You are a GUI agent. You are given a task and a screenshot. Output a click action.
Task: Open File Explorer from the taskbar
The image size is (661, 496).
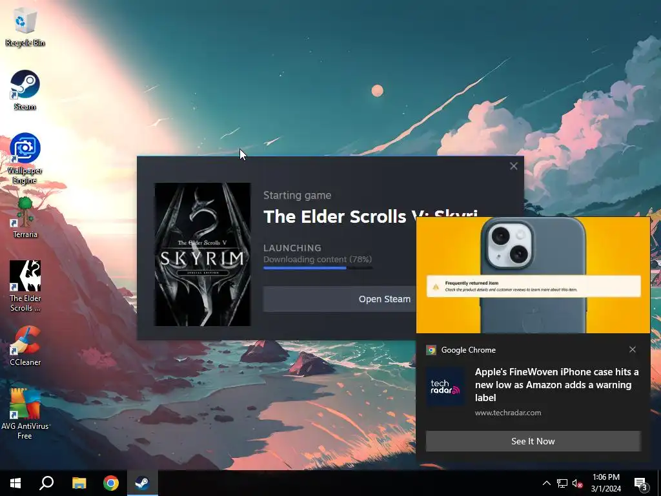pyautogui.click(x=79, y=483)
